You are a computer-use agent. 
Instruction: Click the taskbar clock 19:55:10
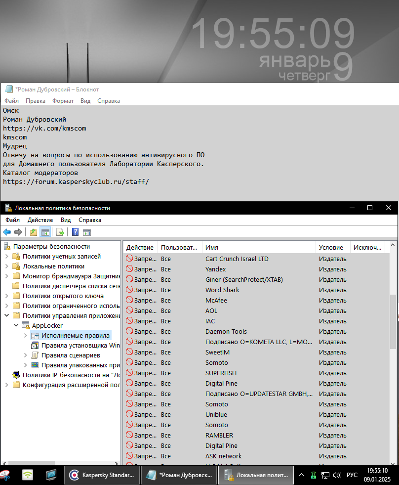(x=377, y=471)
